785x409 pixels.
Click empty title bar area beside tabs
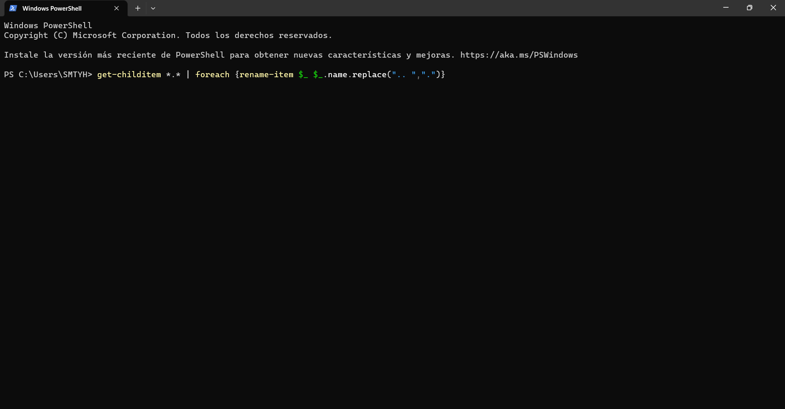tap(409, 8)
